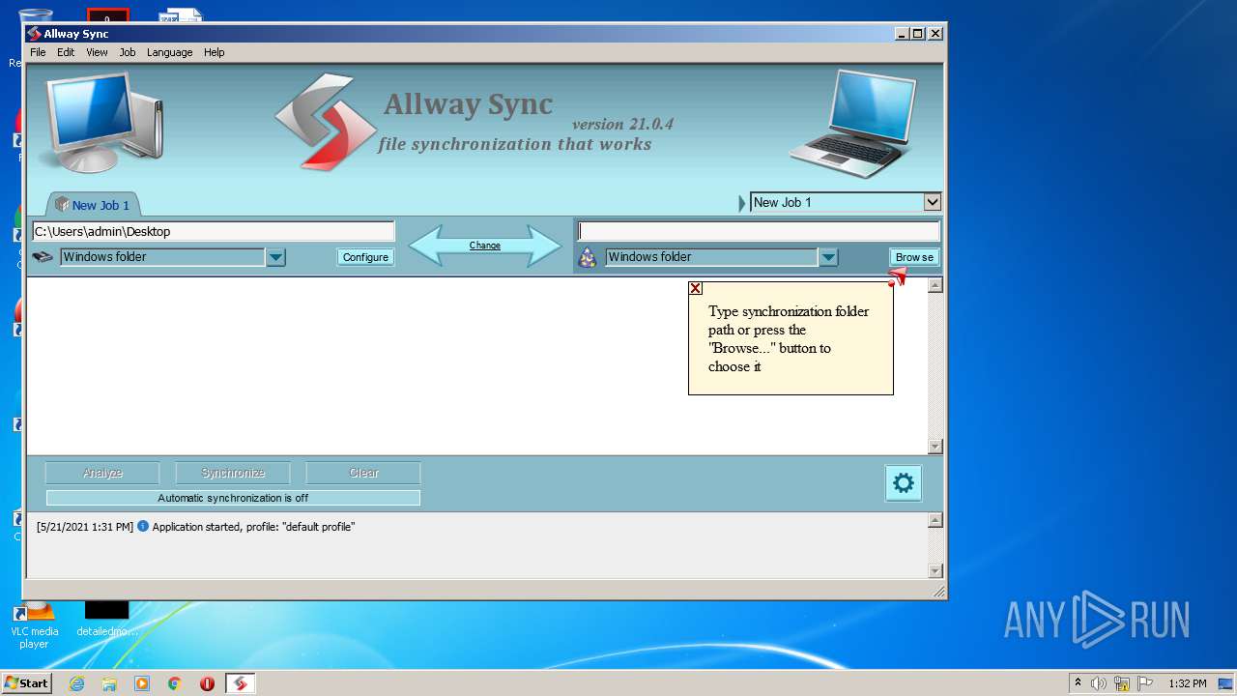Click the Action Center flag icon
The height and width of the screenshot is (696, 1237).
tap(1145, 683)
